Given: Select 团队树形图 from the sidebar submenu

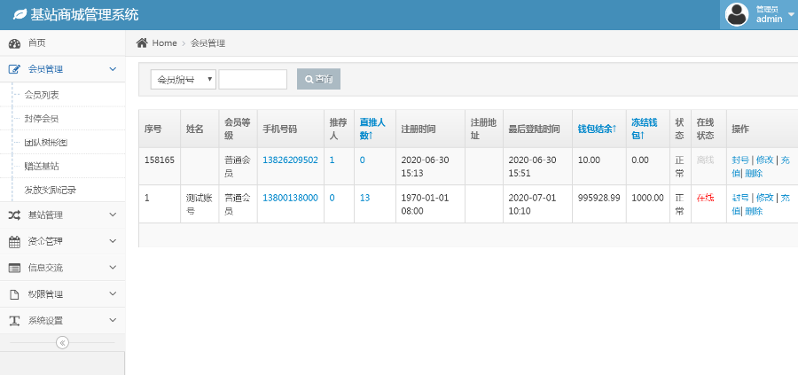Looking at the screenshot, I should pos(46,142).
